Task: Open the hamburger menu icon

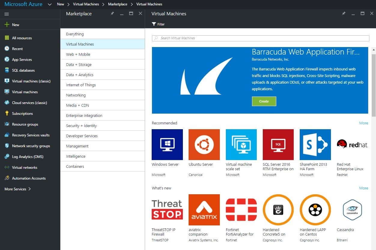Action: [x=7, y=14]
